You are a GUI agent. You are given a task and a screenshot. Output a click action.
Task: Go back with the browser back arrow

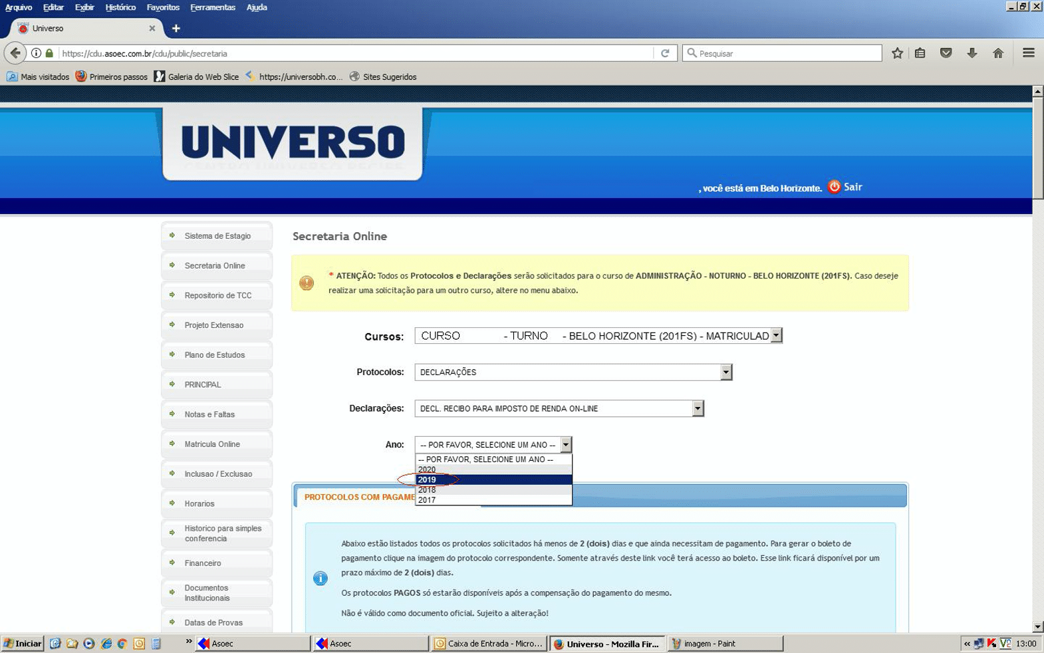click(x=15, y=53)
